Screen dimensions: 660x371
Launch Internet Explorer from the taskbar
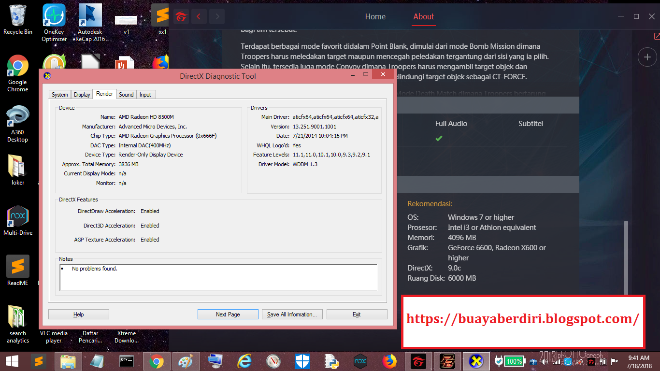point(245,361)
